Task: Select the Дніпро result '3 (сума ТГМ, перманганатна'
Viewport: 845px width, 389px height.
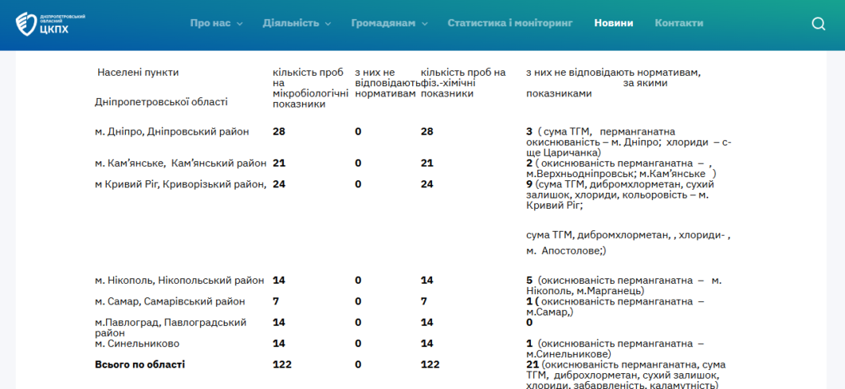Action: pos(600,132)
